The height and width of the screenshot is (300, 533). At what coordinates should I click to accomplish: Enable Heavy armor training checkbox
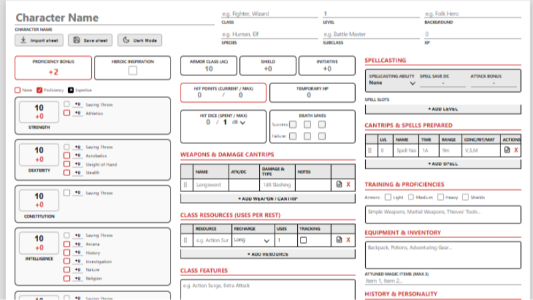(440, 197)
